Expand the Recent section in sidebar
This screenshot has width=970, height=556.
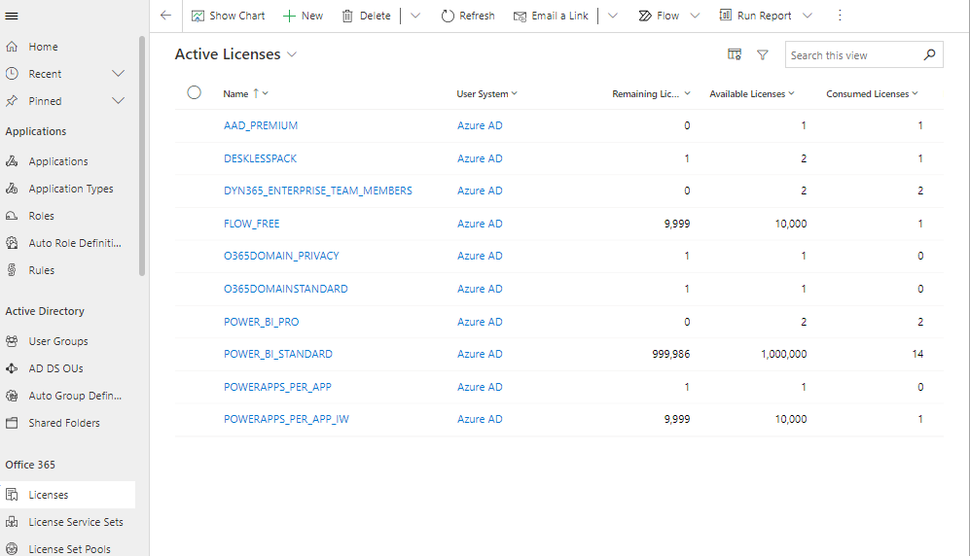(118, 74)
